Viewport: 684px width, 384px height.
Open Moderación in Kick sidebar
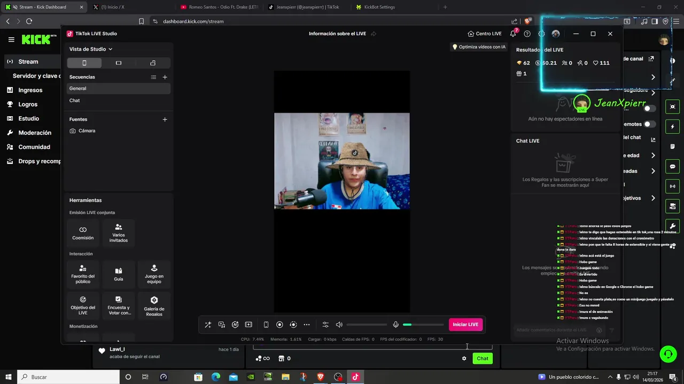tap(35, 133)
